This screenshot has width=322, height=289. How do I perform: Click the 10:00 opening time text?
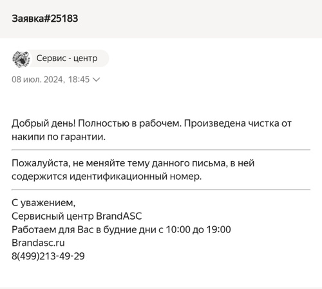[x=178, y=230]
